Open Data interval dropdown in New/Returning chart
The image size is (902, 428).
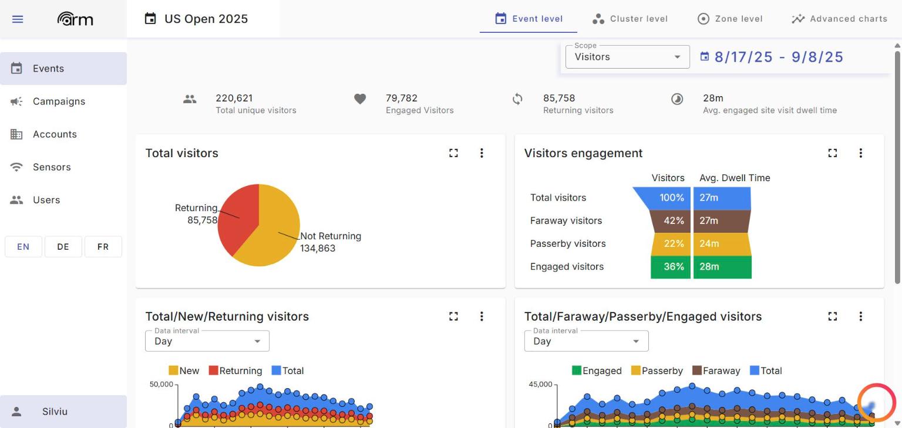point(207,341)
